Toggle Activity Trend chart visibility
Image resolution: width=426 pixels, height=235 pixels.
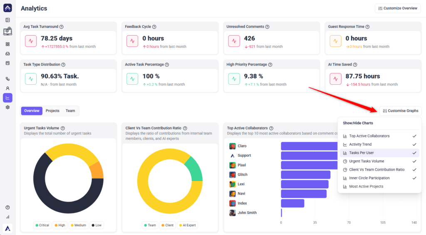379,144
